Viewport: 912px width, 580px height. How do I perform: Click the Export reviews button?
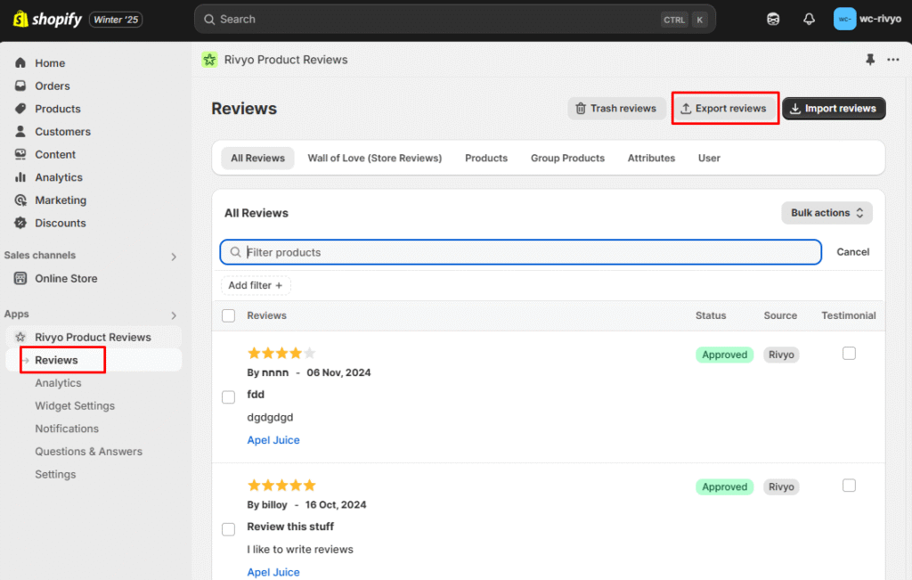[x=723, y=109]
